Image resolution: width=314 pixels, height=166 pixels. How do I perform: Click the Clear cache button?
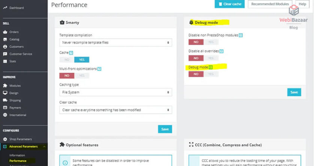230,4
